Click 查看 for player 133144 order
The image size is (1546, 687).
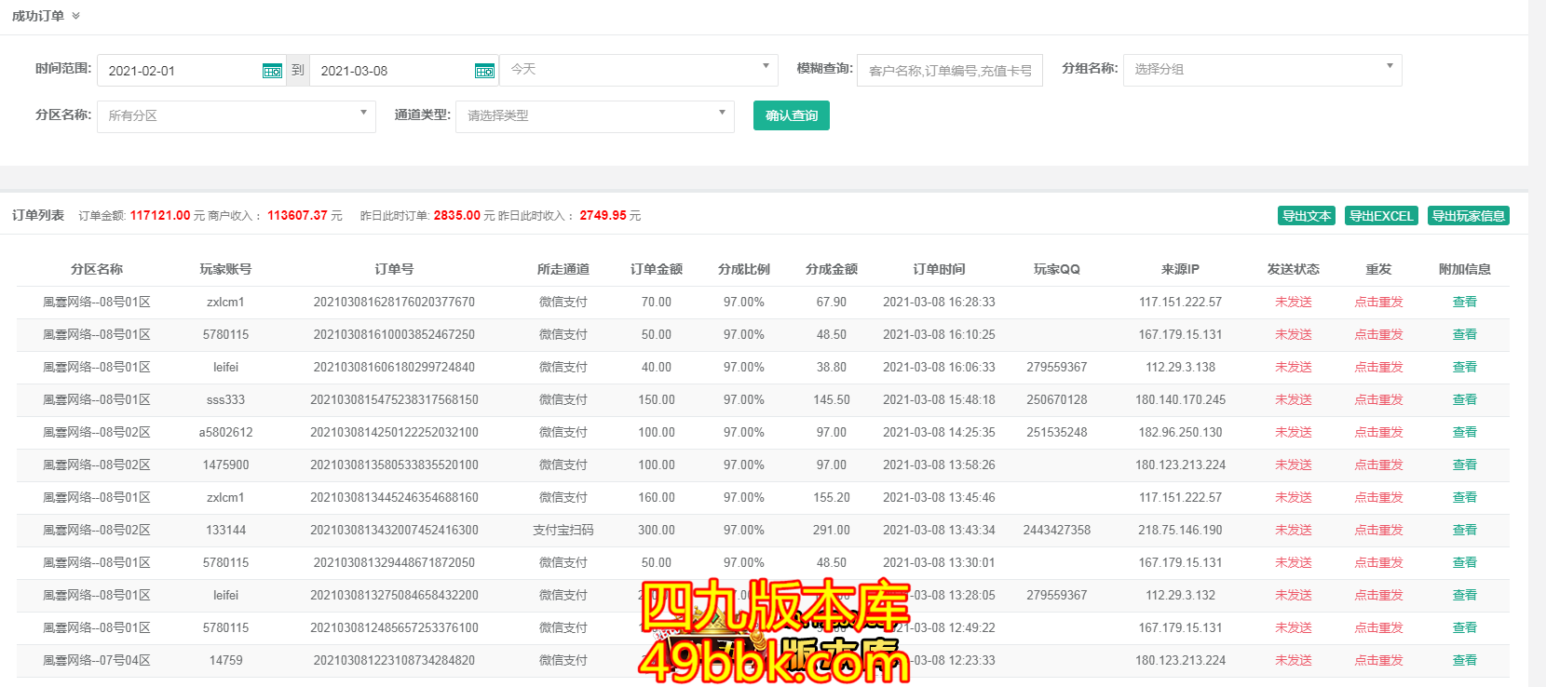(1464, 531)
